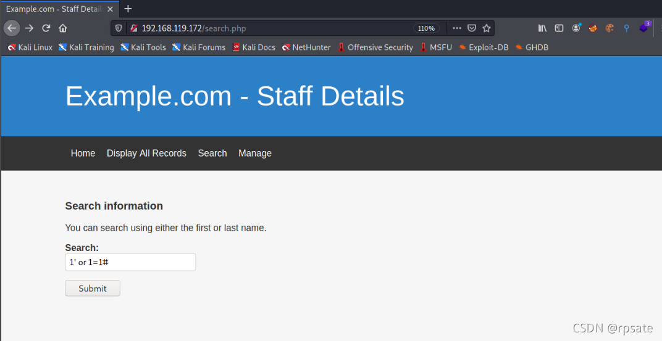Open Kali Training bookmark
Screen dimensions: 662x341
(x=86, y=47)
